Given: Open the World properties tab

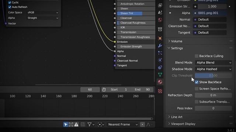Looking at the screenshot, I should (x=160, y=20).
